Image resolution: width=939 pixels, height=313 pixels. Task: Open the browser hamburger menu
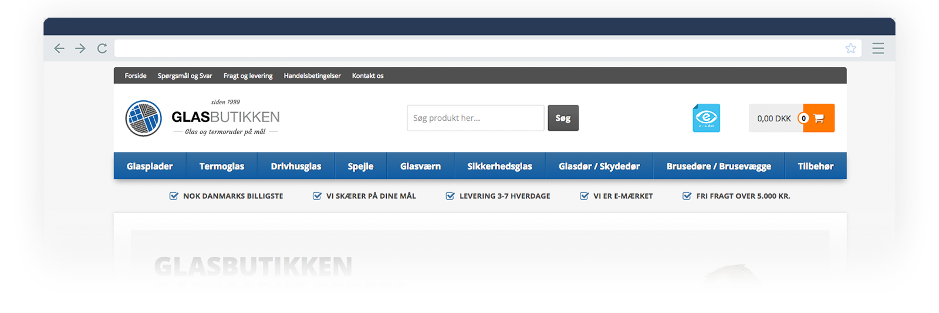pos(878,48)
